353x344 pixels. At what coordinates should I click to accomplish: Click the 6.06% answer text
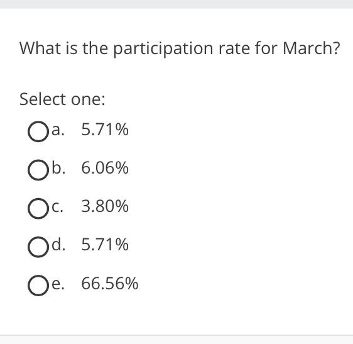105,168
